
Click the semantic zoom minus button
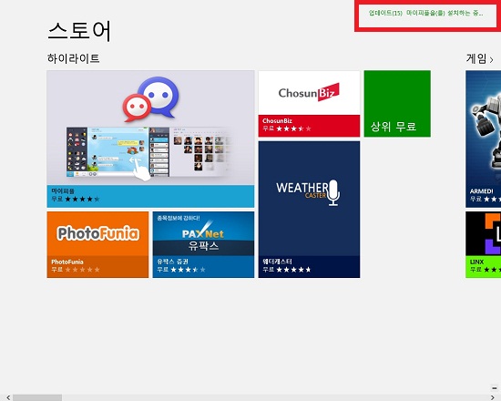click(495, 388)
